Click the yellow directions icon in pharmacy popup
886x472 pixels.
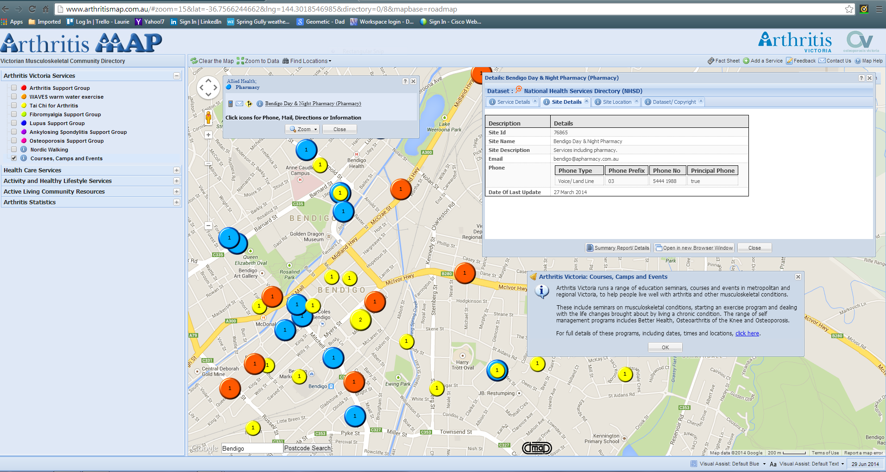[x=249, y=104]
